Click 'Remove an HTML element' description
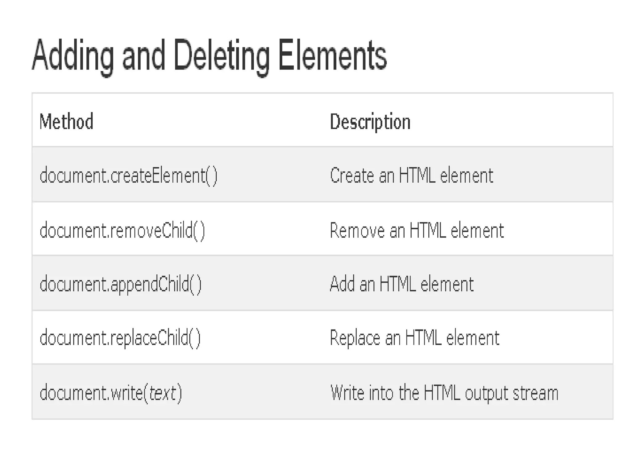Viewport: 632px width, 474px height. pyautogui.click(x=417, y=231)
